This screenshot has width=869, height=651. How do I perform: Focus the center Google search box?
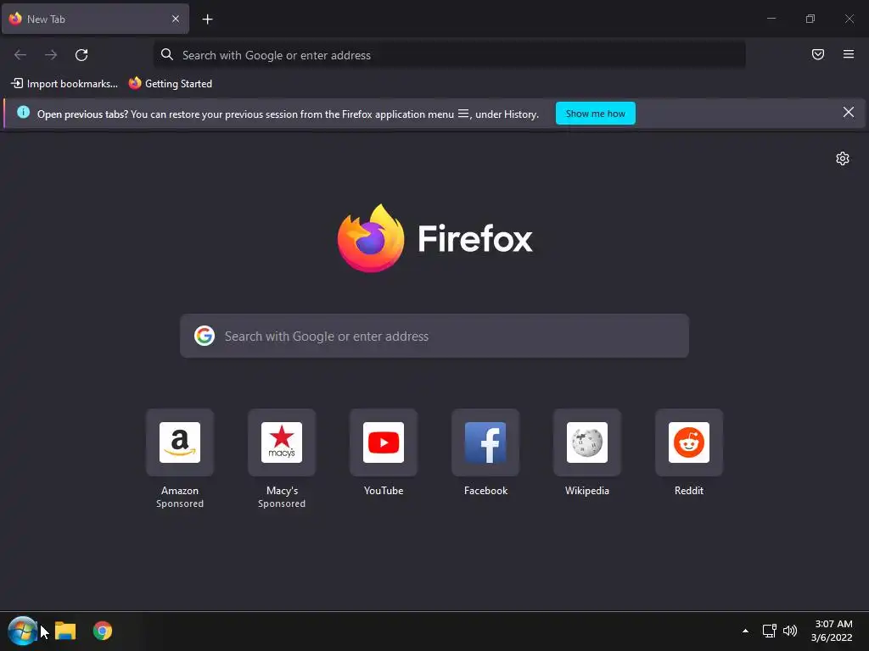434,336
